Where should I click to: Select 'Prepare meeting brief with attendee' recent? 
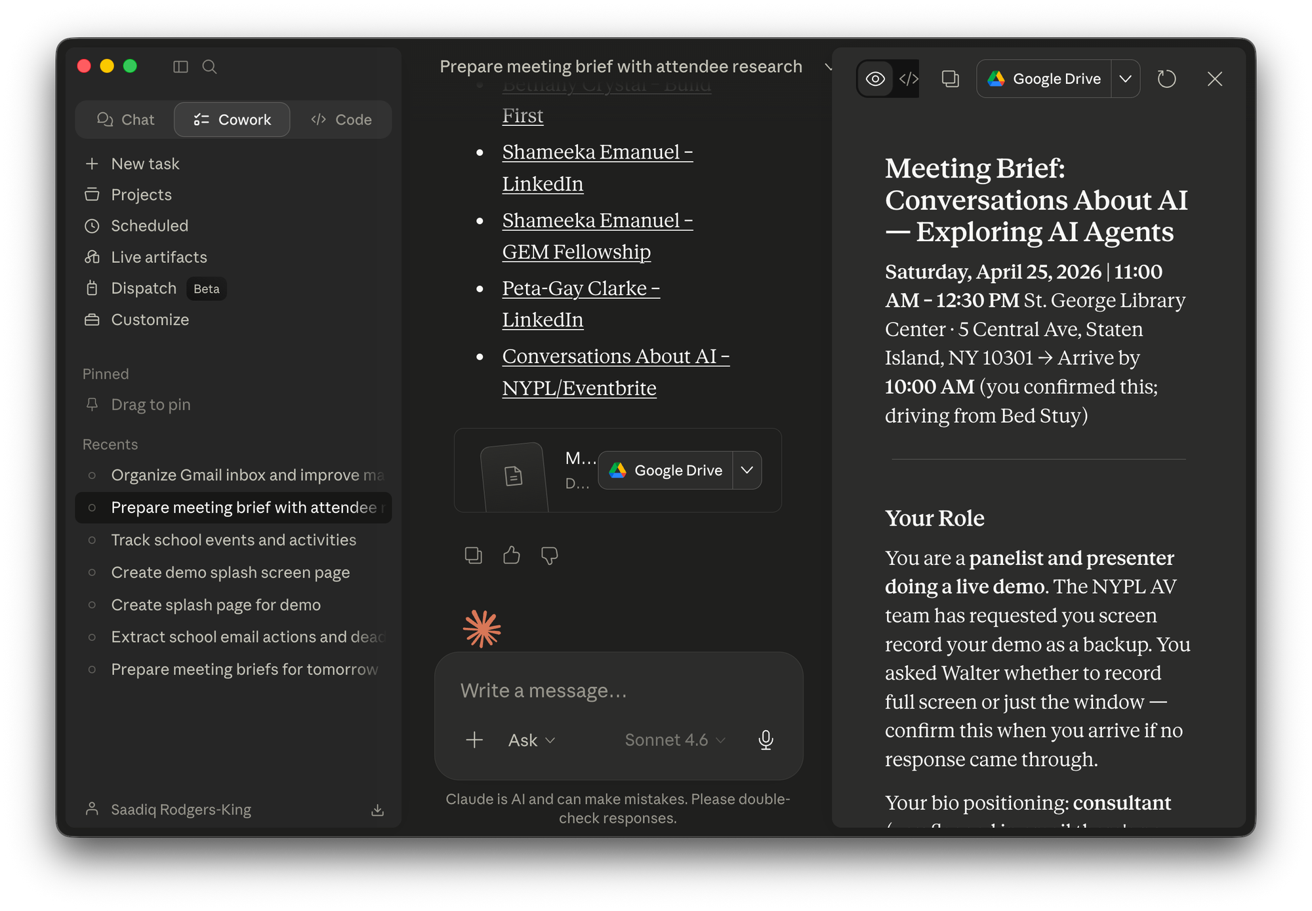[234, 508]
